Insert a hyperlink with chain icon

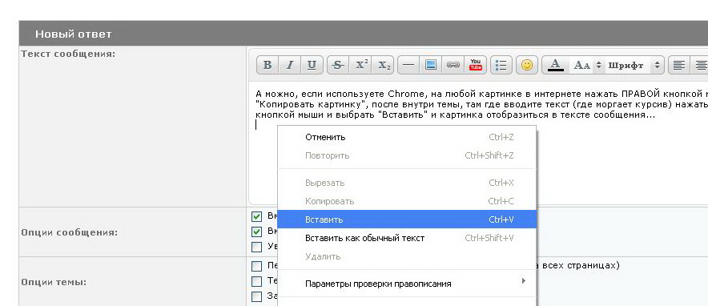(453, 65)
